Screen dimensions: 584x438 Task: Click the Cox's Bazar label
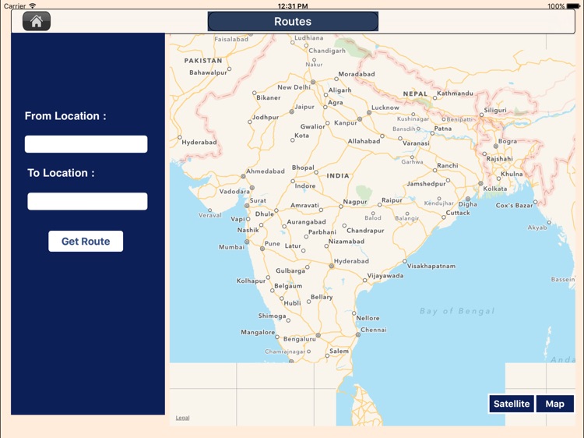pos(514,206)
